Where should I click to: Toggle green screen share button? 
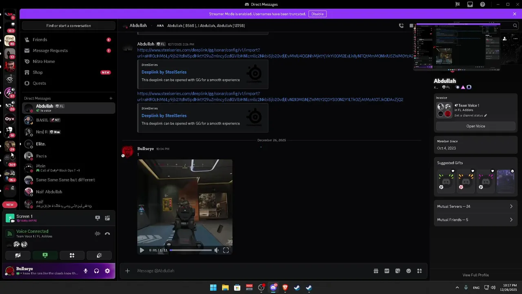pos(45,255)
